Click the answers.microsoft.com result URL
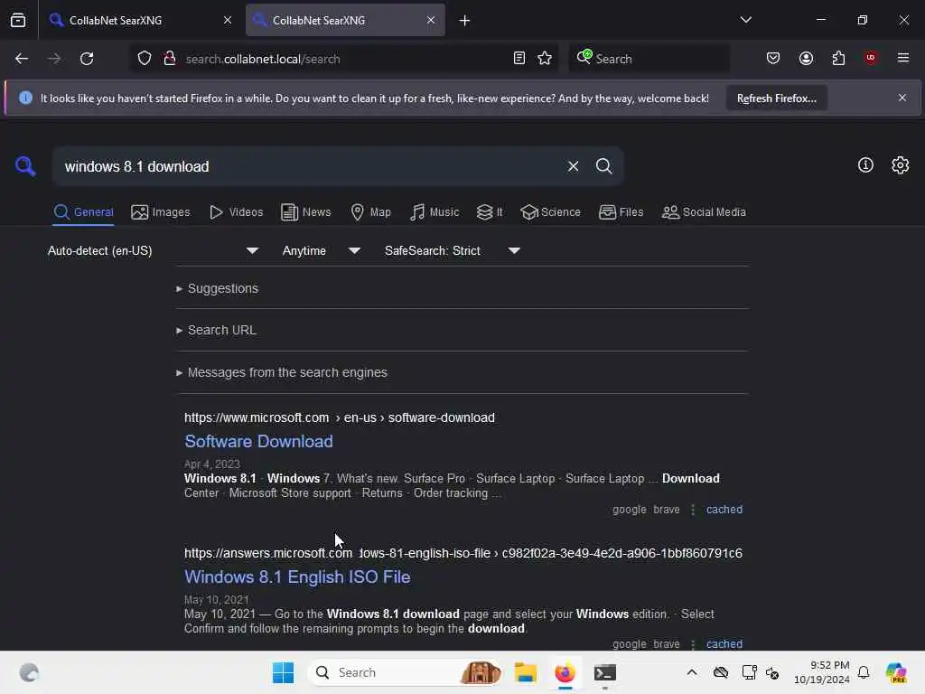This screenshot has width=925, height=694. (x=463, y=554)
